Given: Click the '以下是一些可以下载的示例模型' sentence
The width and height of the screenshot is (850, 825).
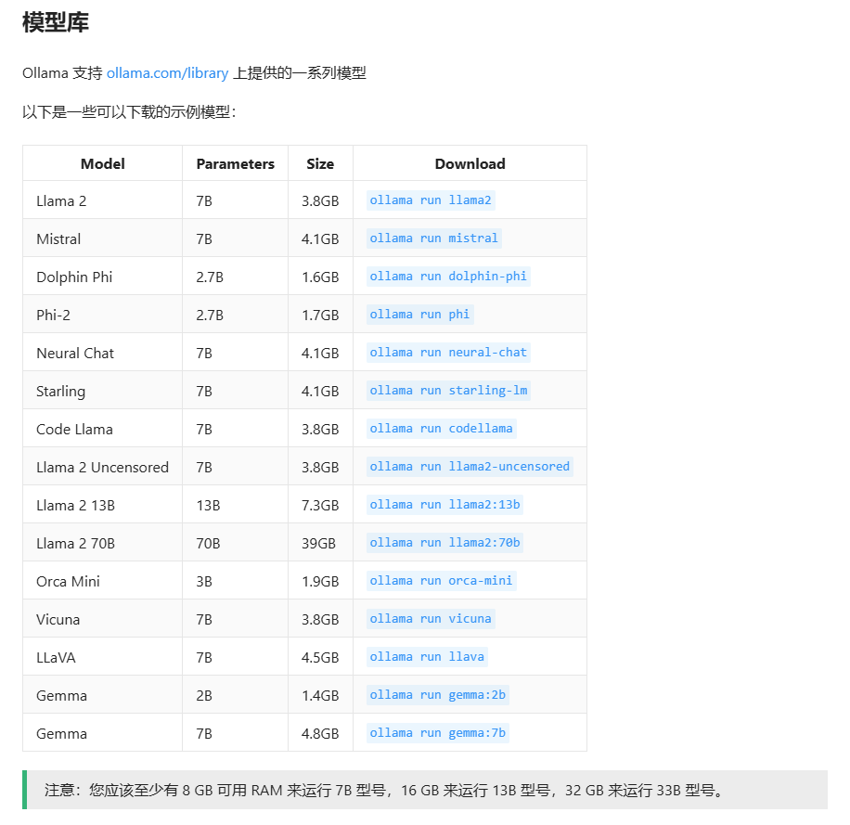Looking at the screenshot, I should (129, 112).
